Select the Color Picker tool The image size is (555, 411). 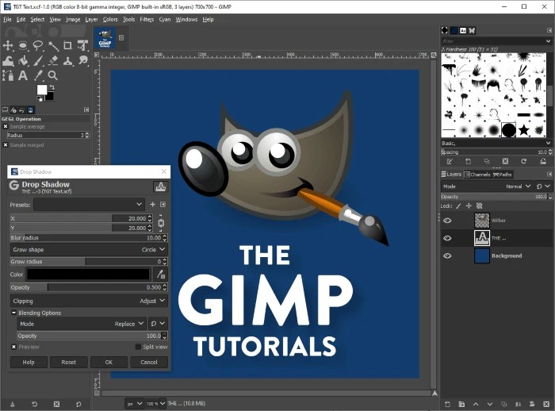[38, 75]
